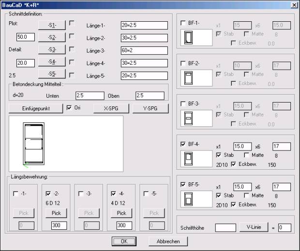Uncheck the BF-4 checkbox
The image size is (300, 251).
click(183, 144)
